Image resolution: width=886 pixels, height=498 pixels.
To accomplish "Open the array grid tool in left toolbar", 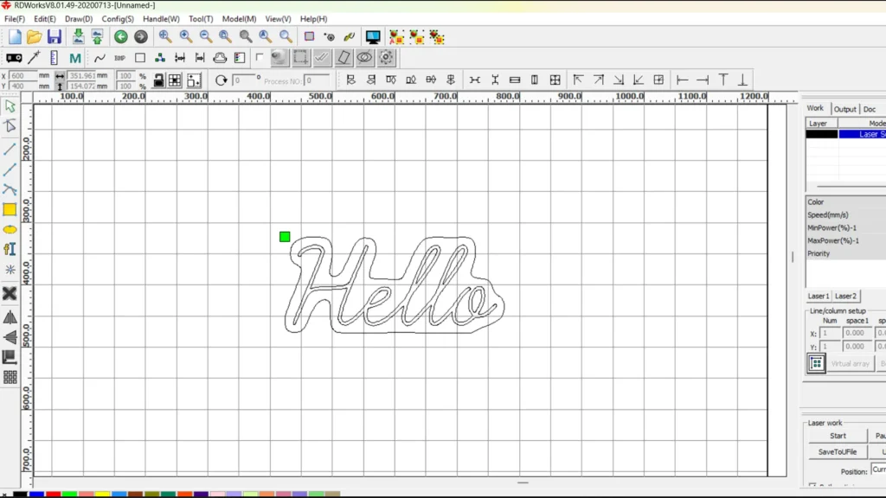I will point(10,377).
